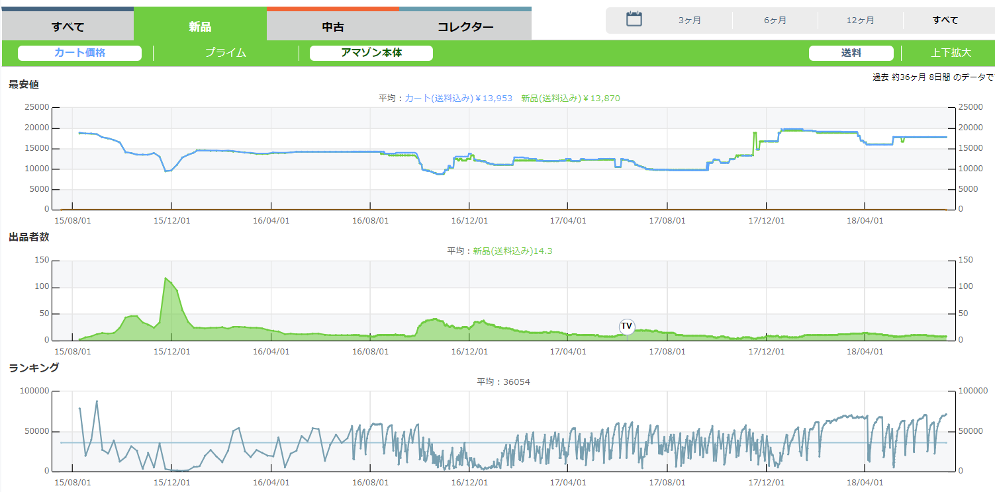Set date range to 6ヶ月
Viewport: 995px width, 492px height.
[775, 20]
